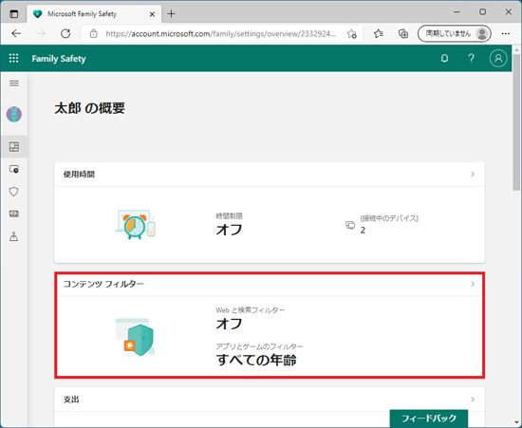
Task: Open the Collections icon
Action: click(403, 33)
